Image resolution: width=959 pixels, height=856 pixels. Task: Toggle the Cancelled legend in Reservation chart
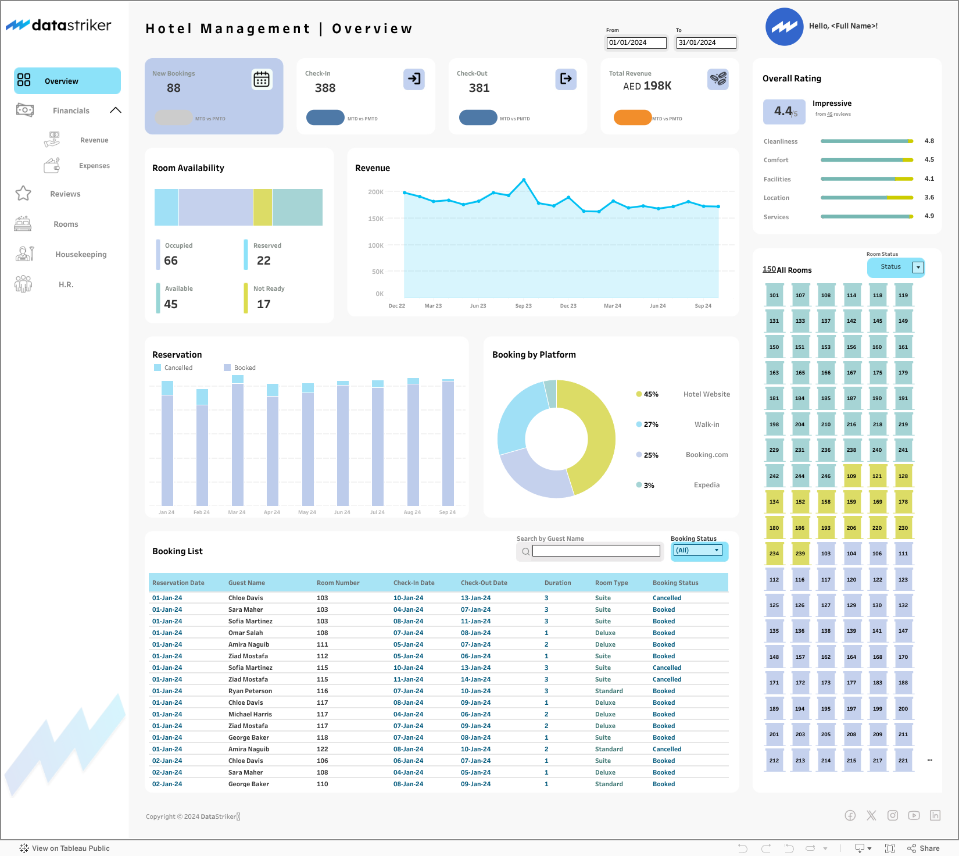[173, 368]
